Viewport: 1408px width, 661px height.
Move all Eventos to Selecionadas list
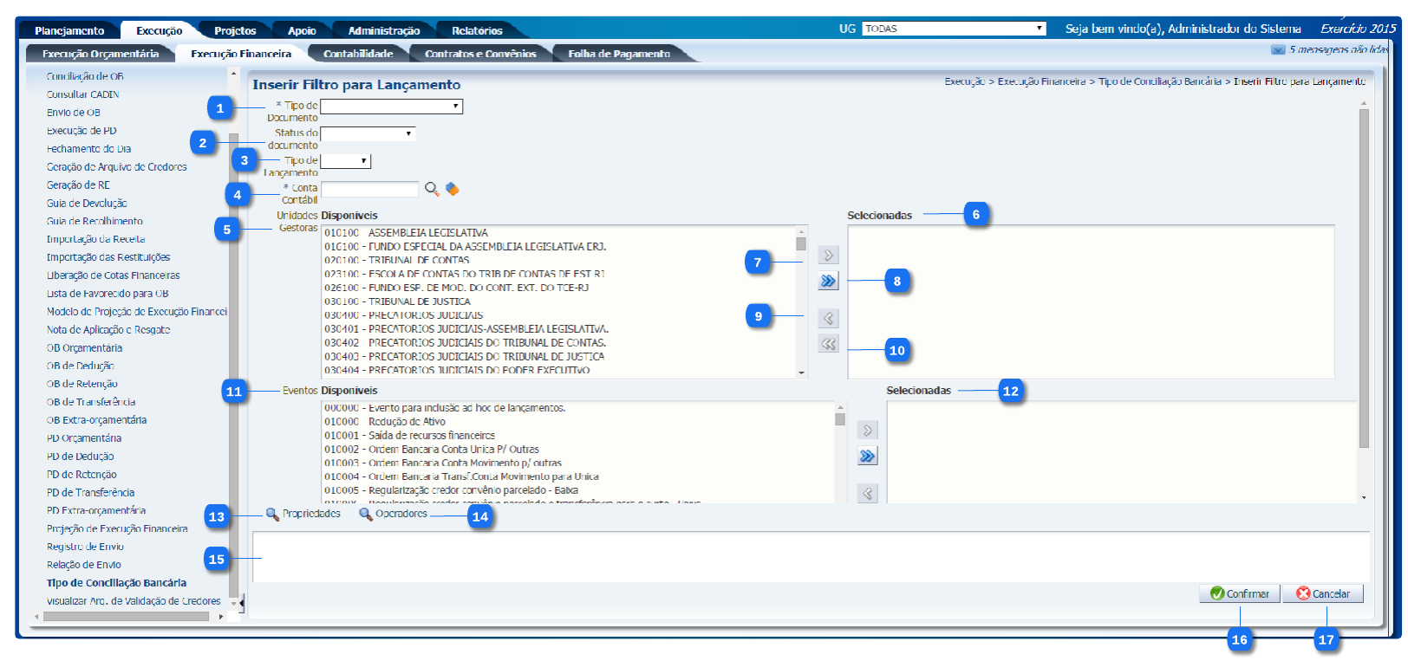pyautogui.click(x=867, y=457)
